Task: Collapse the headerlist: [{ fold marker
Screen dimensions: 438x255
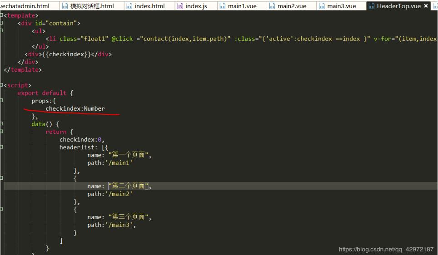Action: (1, 147)
